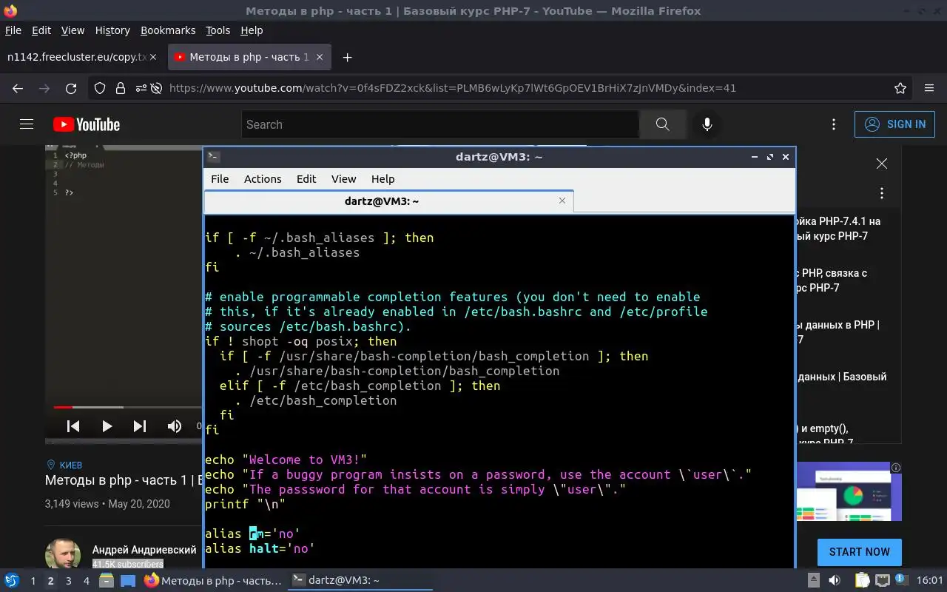947x592 pixels.
Task: Close the playlist panel with X
Action: 882,164
